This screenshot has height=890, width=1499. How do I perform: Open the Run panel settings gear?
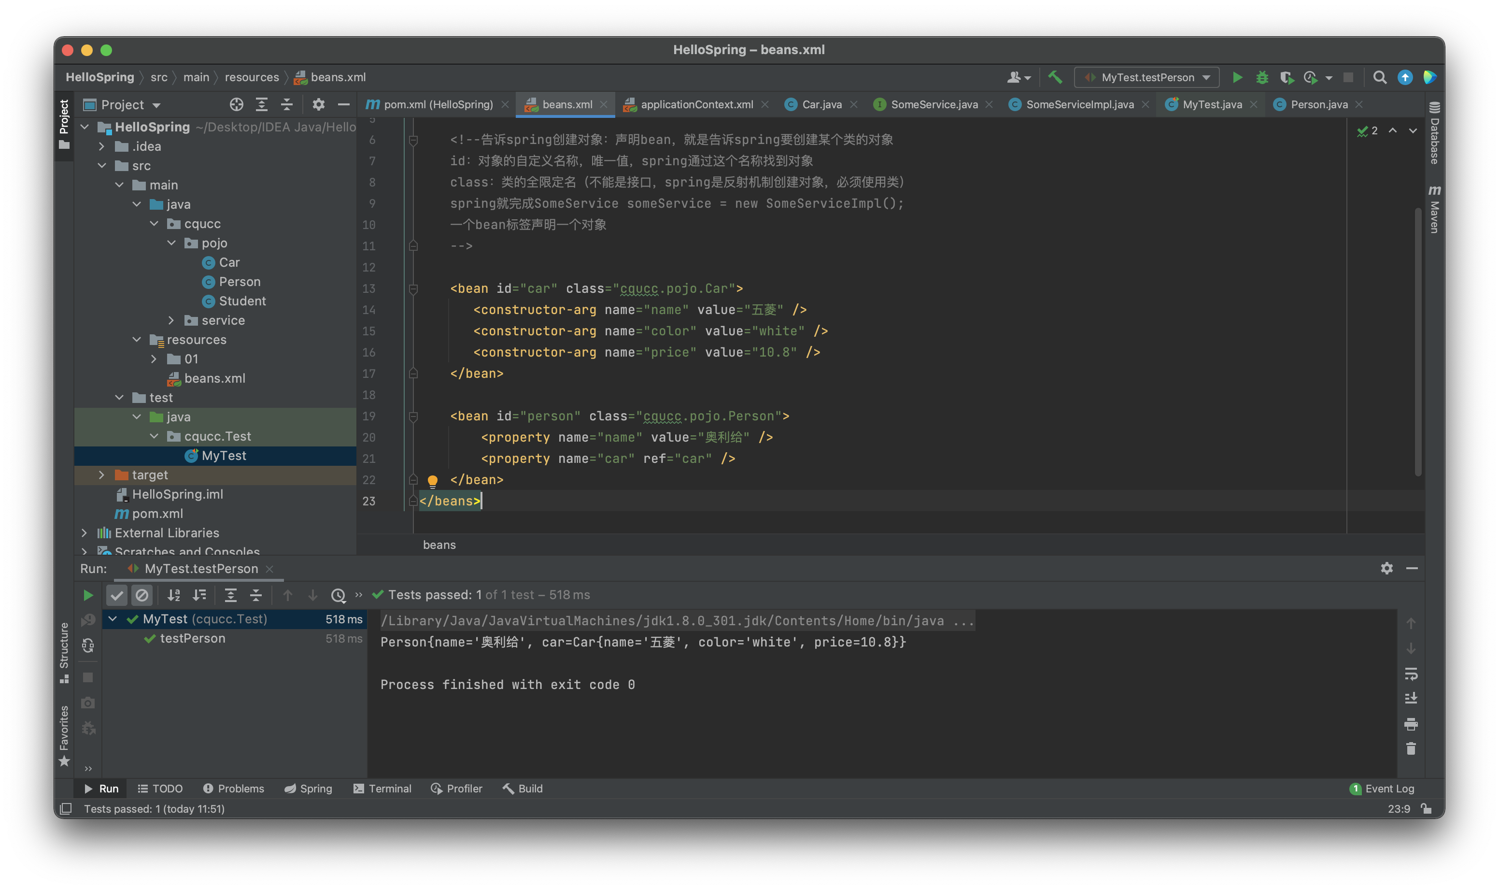[1386, 569]
